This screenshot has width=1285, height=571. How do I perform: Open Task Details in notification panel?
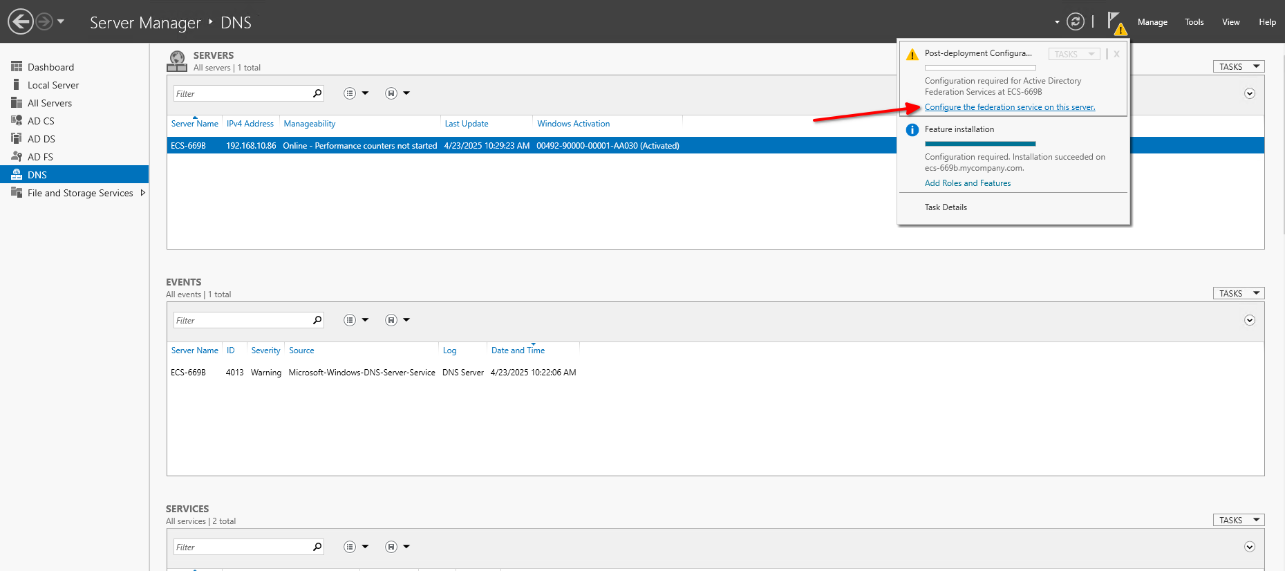click(946, 207)
